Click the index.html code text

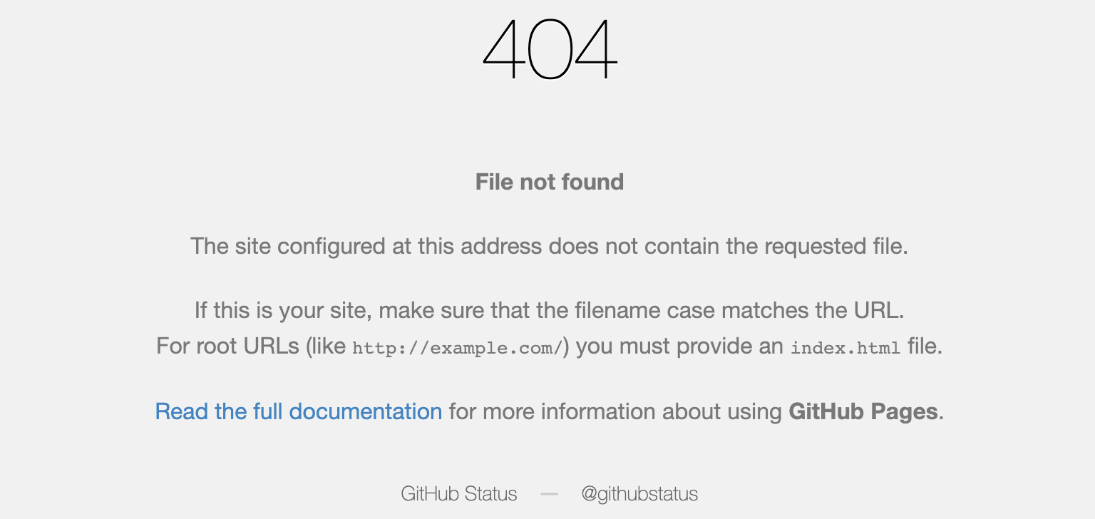845,348
